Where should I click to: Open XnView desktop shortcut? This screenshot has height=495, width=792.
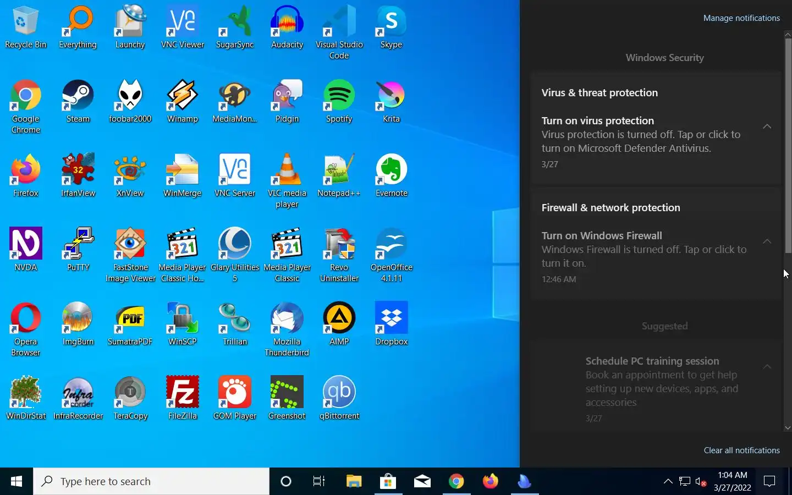click(x=130, y=176)
